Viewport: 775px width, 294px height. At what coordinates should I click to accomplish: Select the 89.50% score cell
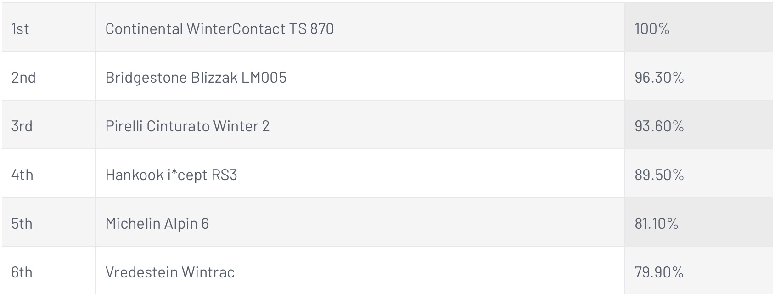(x=699, y=174)
